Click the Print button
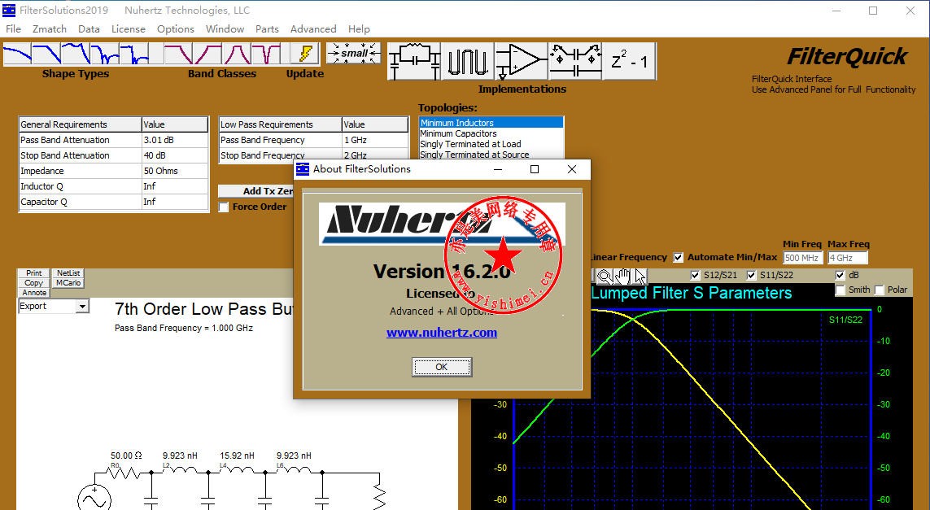Viewport: 930px width, 510px height. [34, 273]
